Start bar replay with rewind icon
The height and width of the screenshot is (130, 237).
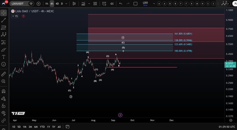pos(112,4)
